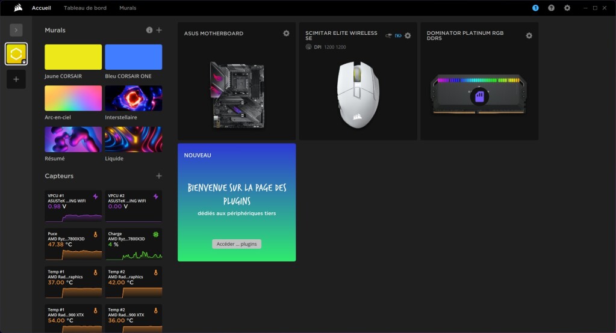
Task: Click the Scimitar battery status icon
Action: coord(398,35)
